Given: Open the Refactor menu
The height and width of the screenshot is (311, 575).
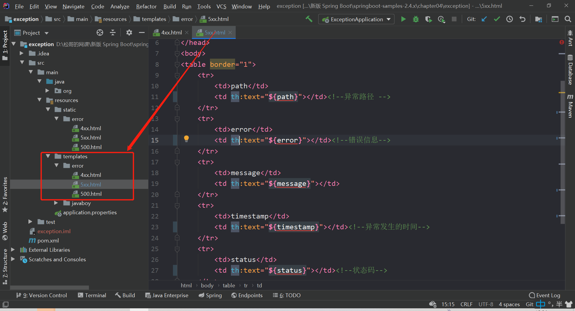Looking at the screenshot, I should pyautogui.click(x=146, y=6).
